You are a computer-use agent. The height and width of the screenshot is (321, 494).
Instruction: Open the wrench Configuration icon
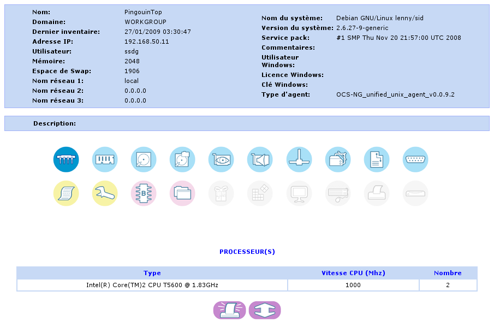pos(105,193)
